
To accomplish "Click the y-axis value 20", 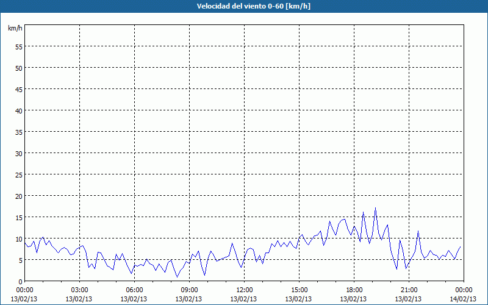I will click(x=19, y=196).
